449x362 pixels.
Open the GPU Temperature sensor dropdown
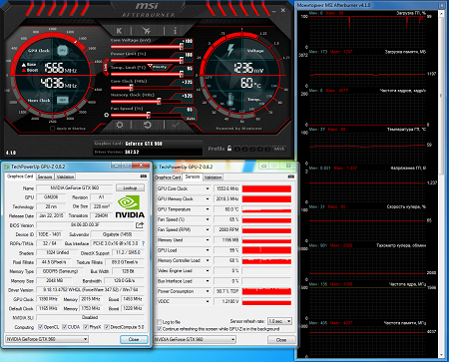[x=208, y=209]
